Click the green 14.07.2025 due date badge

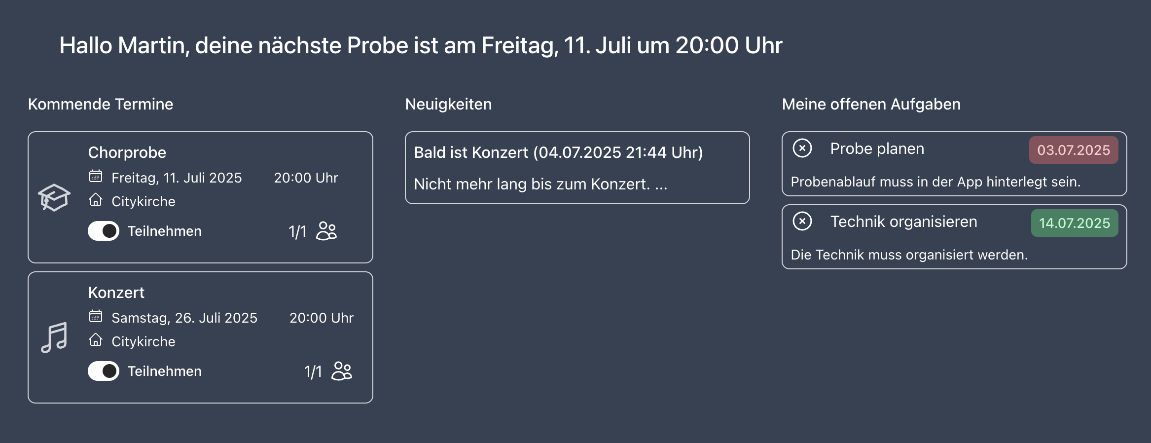pos(1074,223)
